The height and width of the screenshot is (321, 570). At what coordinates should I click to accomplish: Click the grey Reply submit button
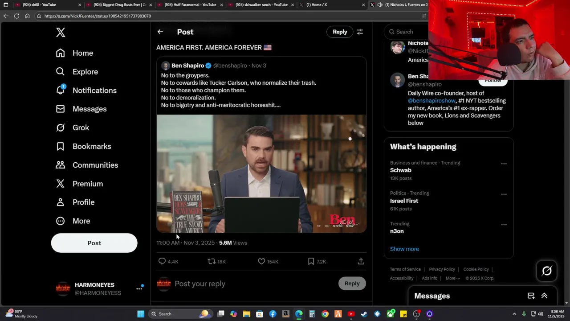tap(352, 284)
